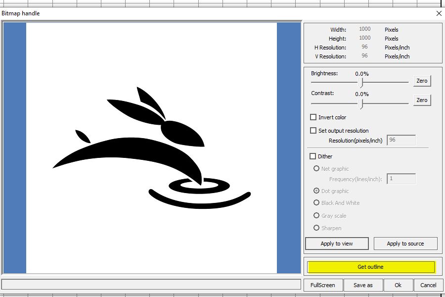Enable the Invert color checkbox
Image resolution: width=445 pixels, height=297 pixels.
click(313, 117)
